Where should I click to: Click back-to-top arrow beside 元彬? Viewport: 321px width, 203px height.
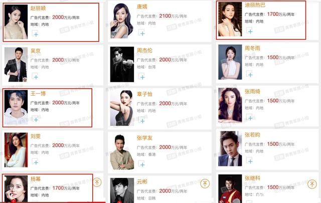click(205, 183)
